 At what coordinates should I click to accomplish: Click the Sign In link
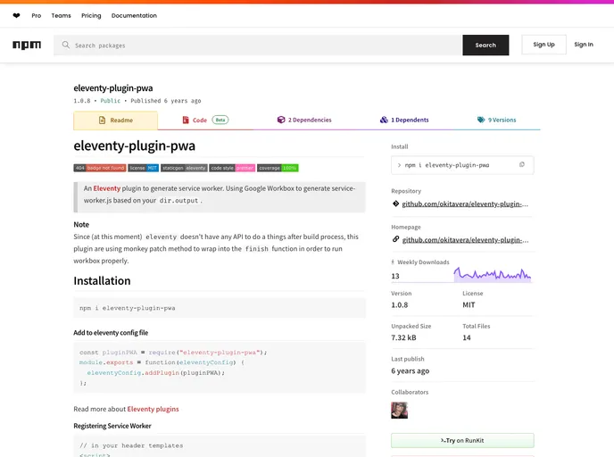click(584, 45)
